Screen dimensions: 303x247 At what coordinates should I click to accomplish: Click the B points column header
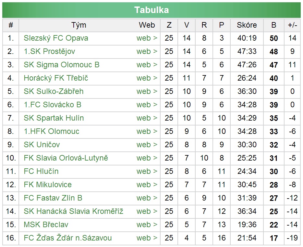pos(274,25)
